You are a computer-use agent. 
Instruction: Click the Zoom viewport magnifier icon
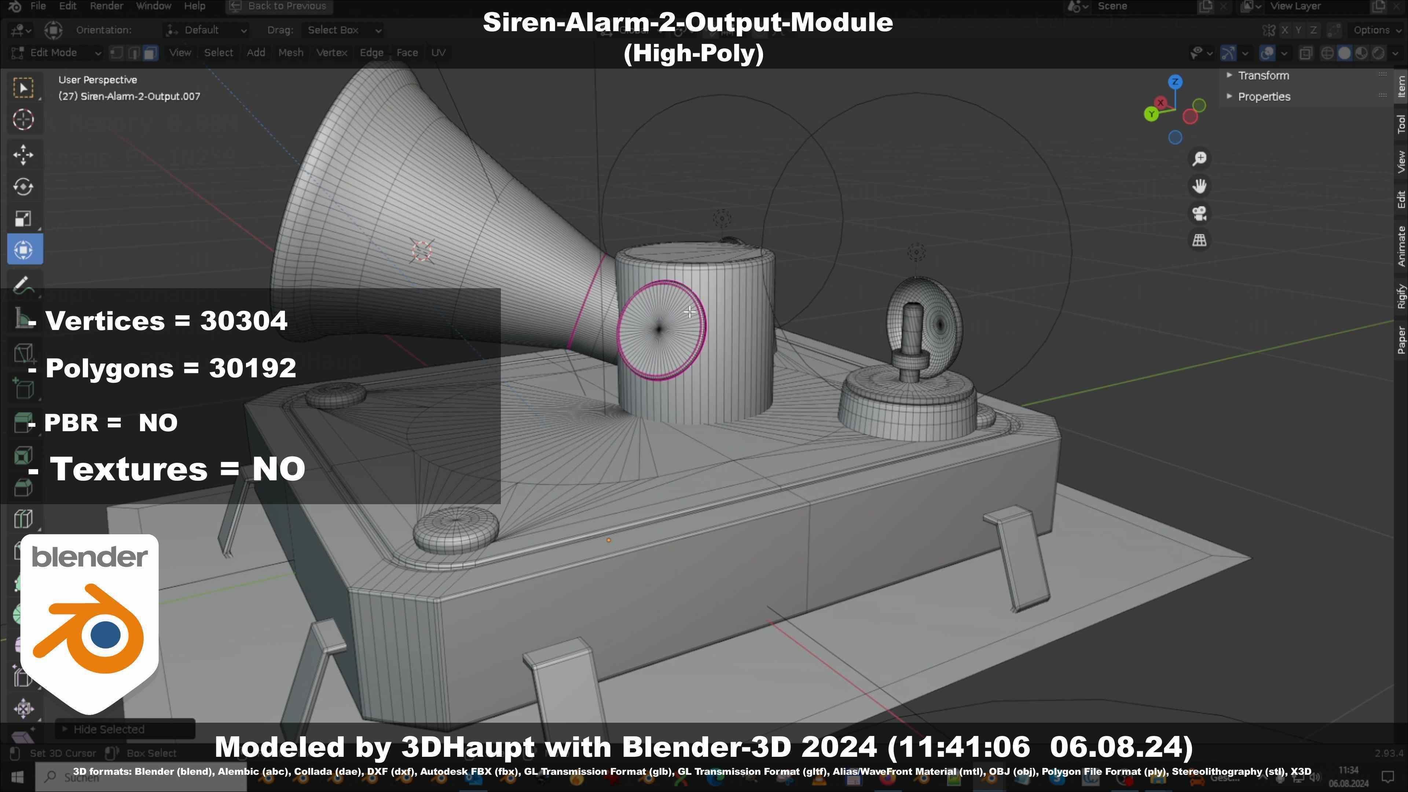coord(1200,158)
